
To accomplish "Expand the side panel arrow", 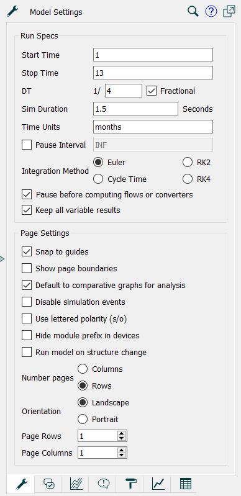I will [2, 259].
